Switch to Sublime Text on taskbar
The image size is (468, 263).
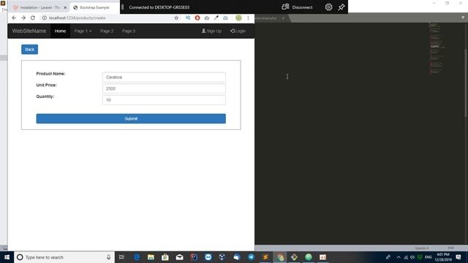tap(265, 257)
